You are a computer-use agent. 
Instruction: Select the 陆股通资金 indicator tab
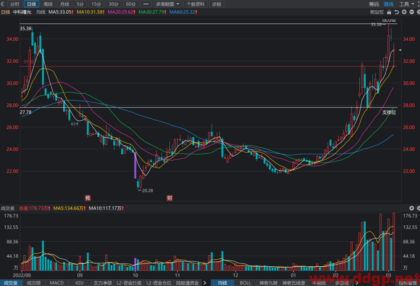click(x=187, y=283)
